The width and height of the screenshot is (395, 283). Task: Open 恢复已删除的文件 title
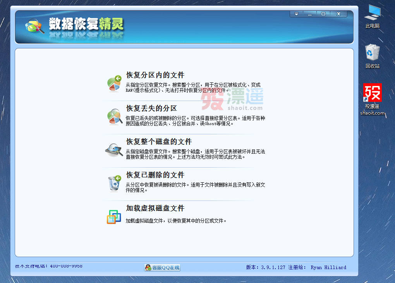(155, 175)
